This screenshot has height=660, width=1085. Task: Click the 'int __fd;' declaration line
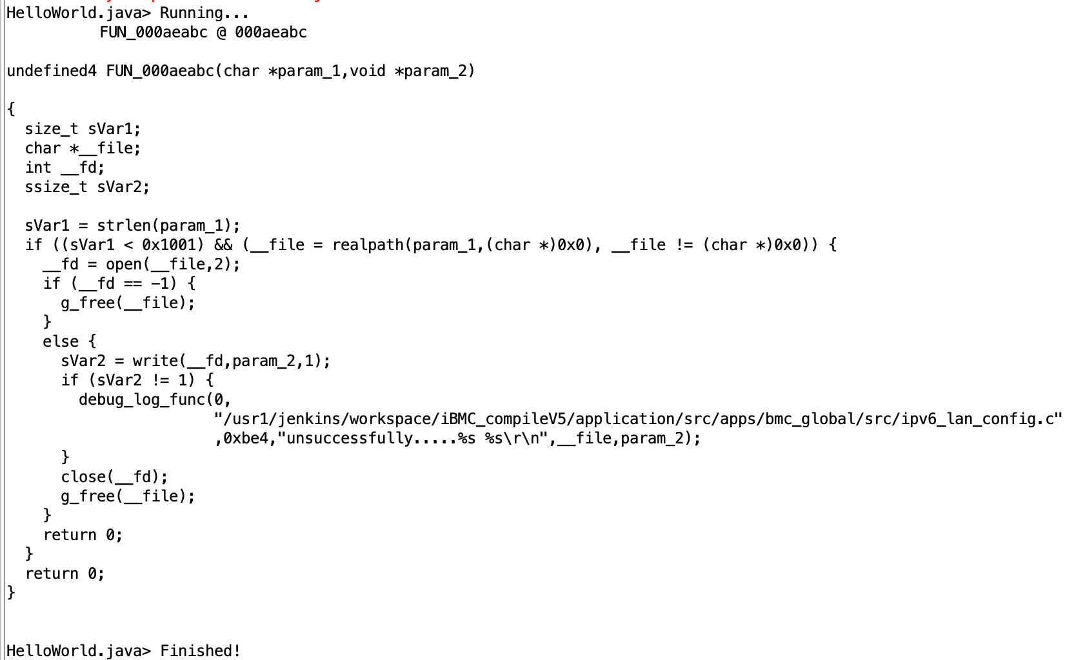tap(65, 168)
